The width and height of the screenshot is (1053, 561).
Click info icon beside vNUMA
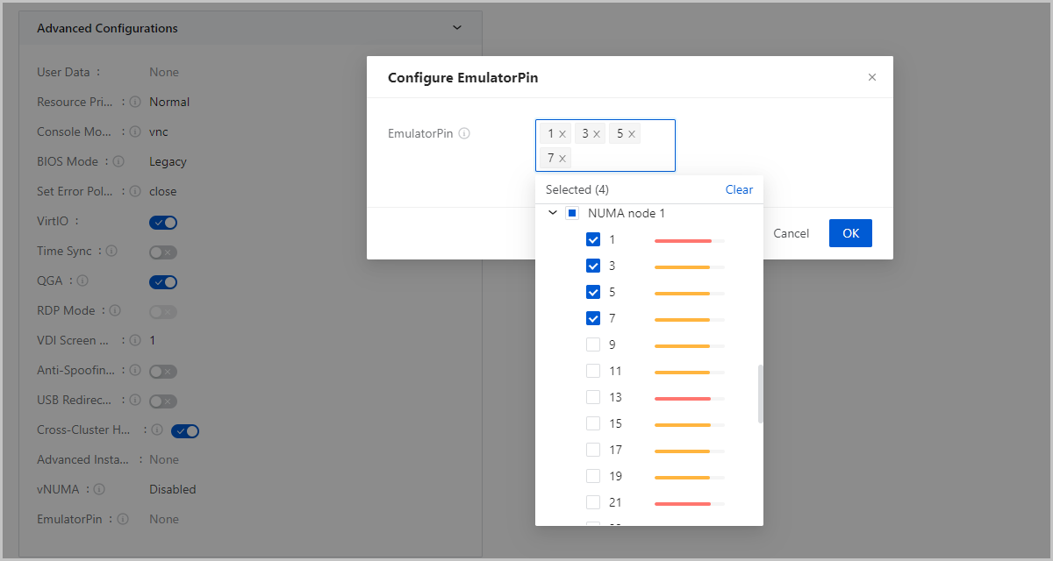(99, 489)
